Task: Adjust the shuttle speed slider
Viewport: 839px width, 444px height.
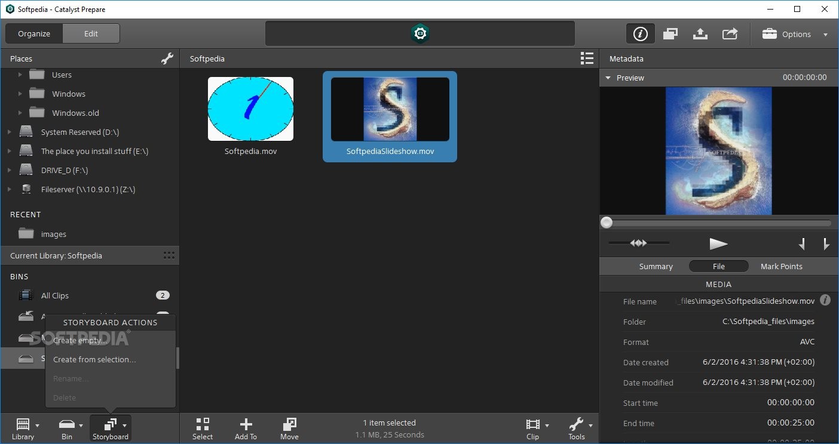Action: pos(639,243)
